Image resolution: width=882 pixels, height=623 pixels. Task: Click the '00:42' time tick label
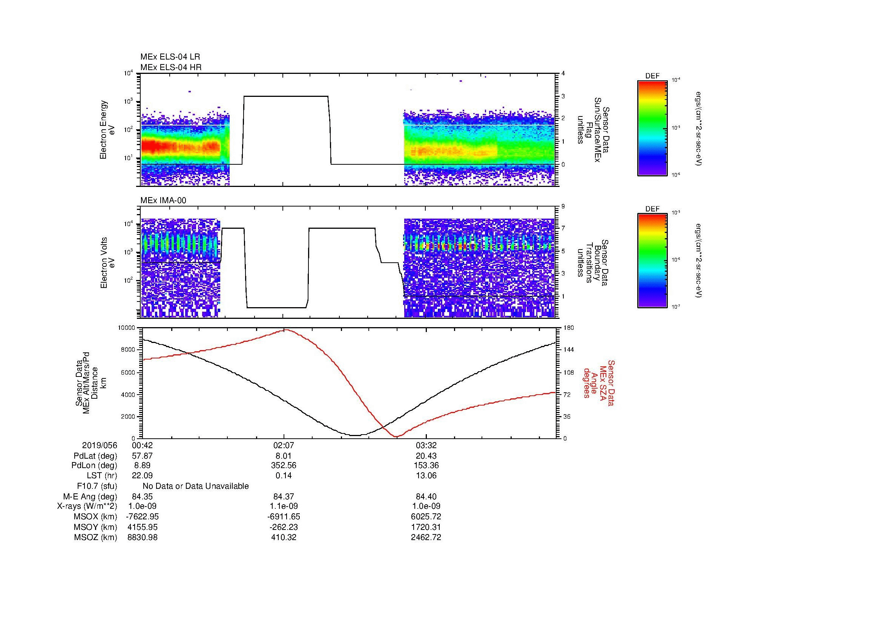(x=142, y=445)
